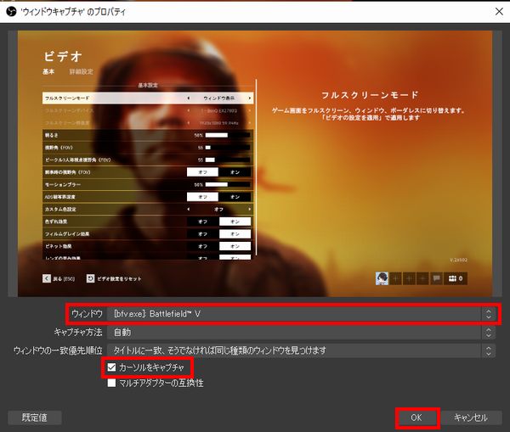The height and width of the screenshot is (432, 510).
Task: Click the フィルムグレイン効果 setting label
Action: click(x=67, y=234)
